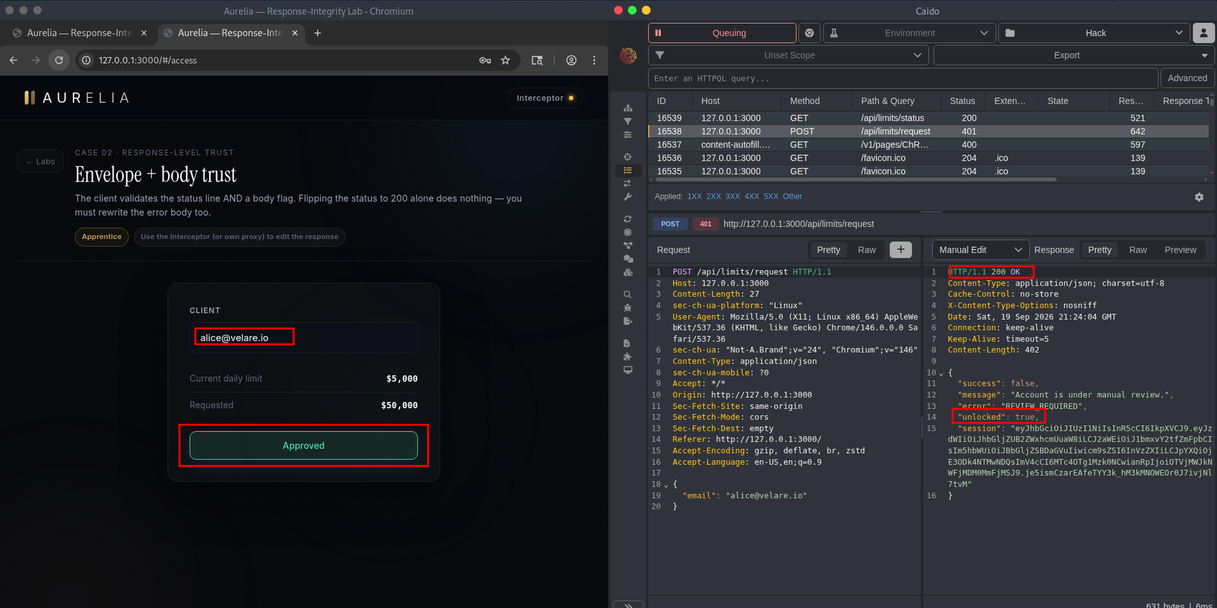The width and height of the screenshot is (1217, 608).
Task: Open Chromium's three-dot menu
Action: (x=594, y=60)
